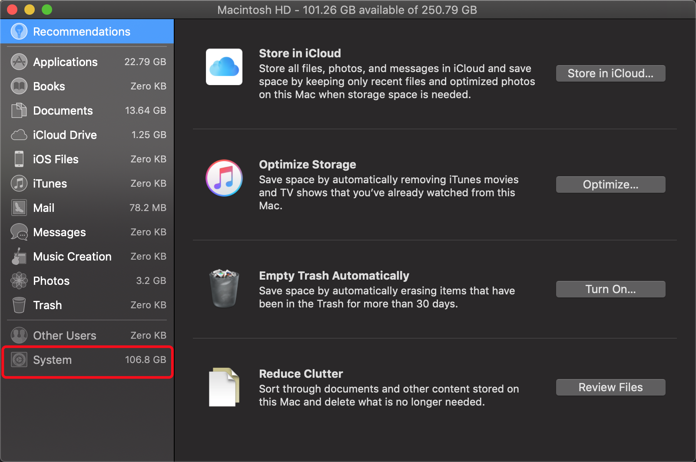Select the Mail category

click(x=87, y=208)
